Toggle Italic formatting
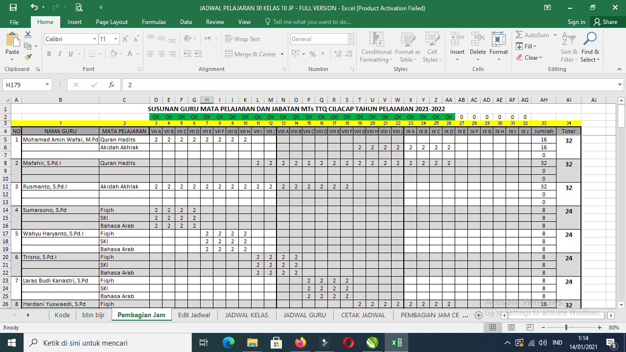 tap(60, 54)
